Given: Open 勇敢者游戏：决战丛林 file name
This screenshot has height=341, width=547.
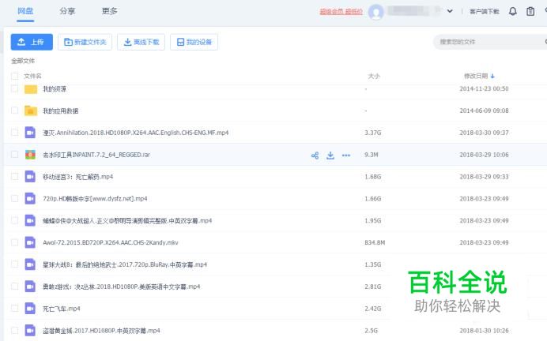Looking at the screenshot, I should pyautogui.click(x=122, y=287).
